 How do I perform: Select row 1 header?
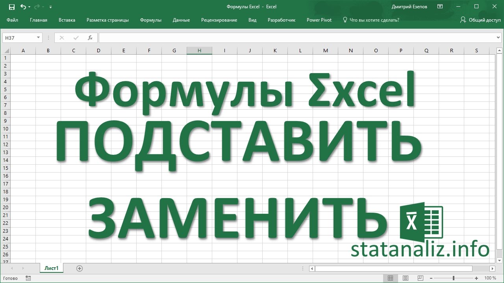point(6,58)
